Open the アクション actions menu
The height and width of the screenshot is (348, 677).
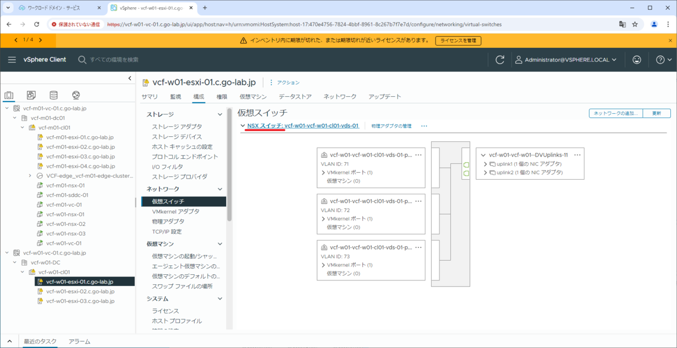[x=285, y=82]
